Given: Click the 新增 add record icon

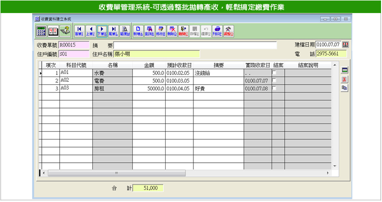Looking at the screenshot, I should click(139, 31).
